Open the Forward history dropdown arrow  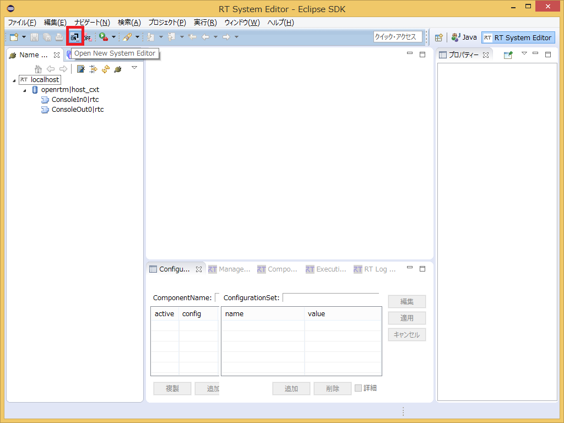click(x=236, y=37)
